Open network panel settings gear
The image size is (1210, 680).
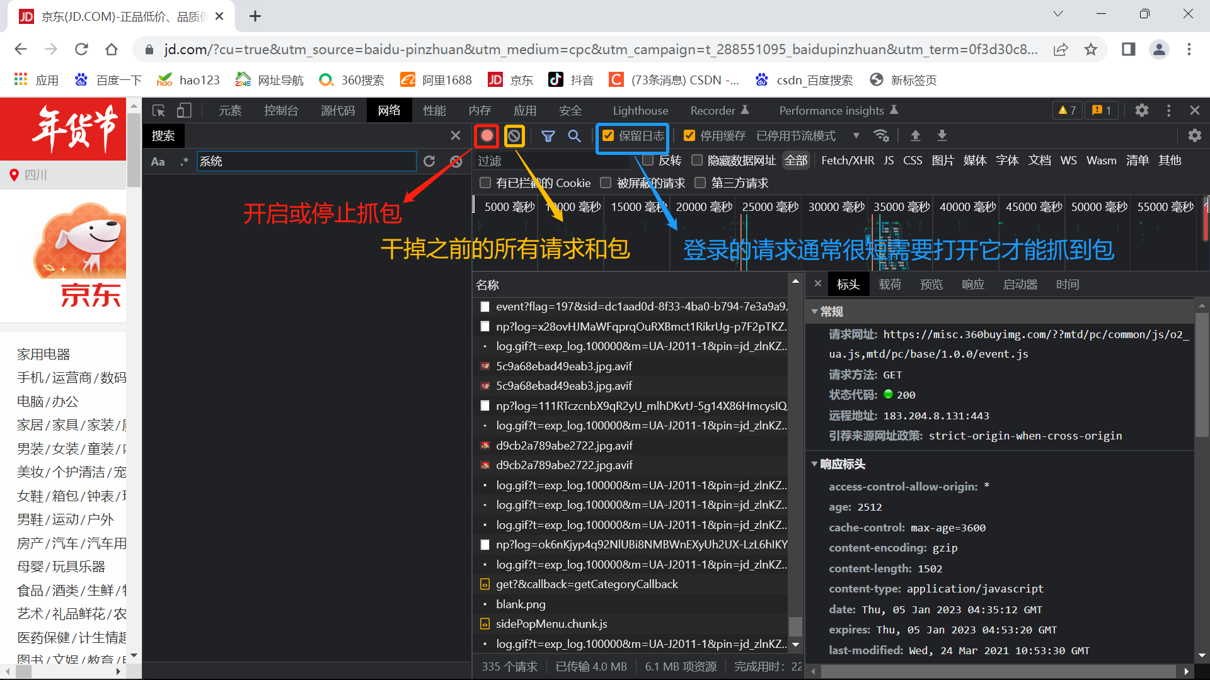[x=1194, y=135]
